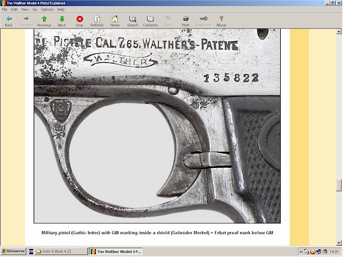This screenshot has width=343, height=257.
Task: Open the View menu
Action: (x=25, y=9)
